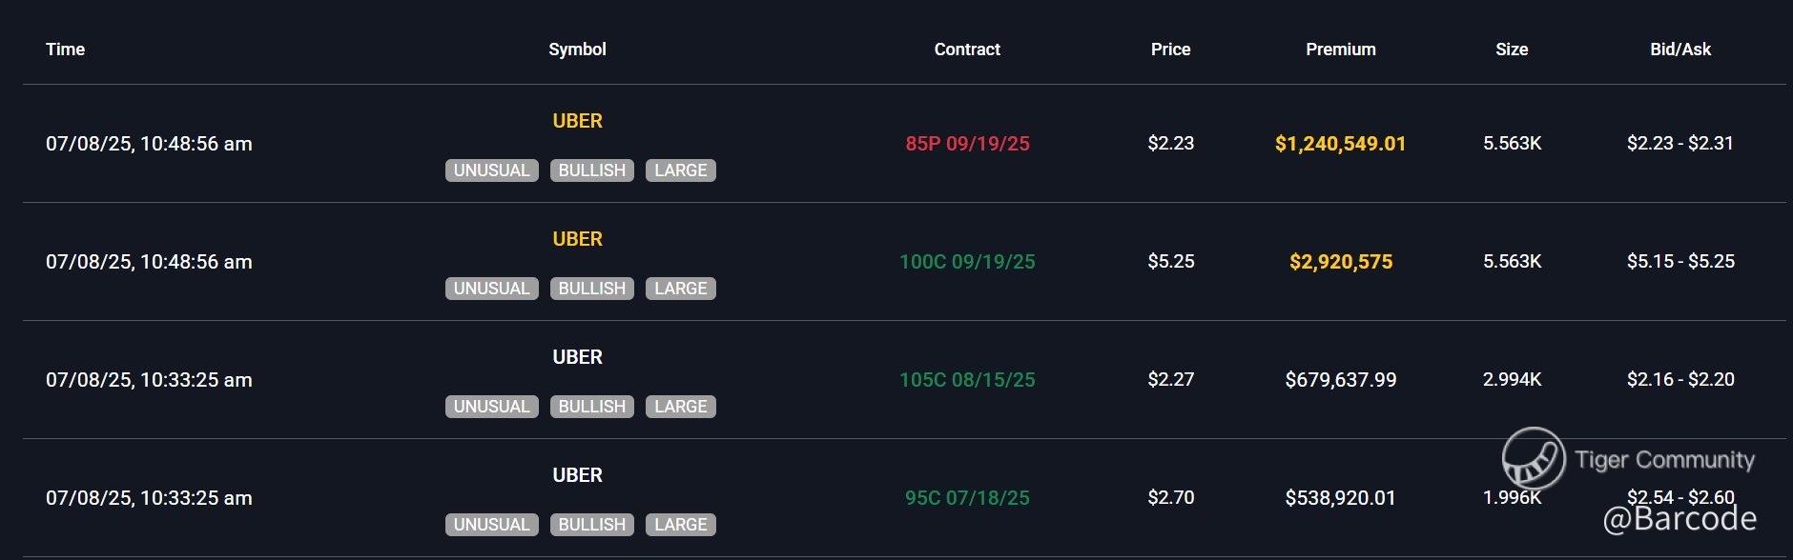Click LARGE tag in the 105C row

[680, 407]
